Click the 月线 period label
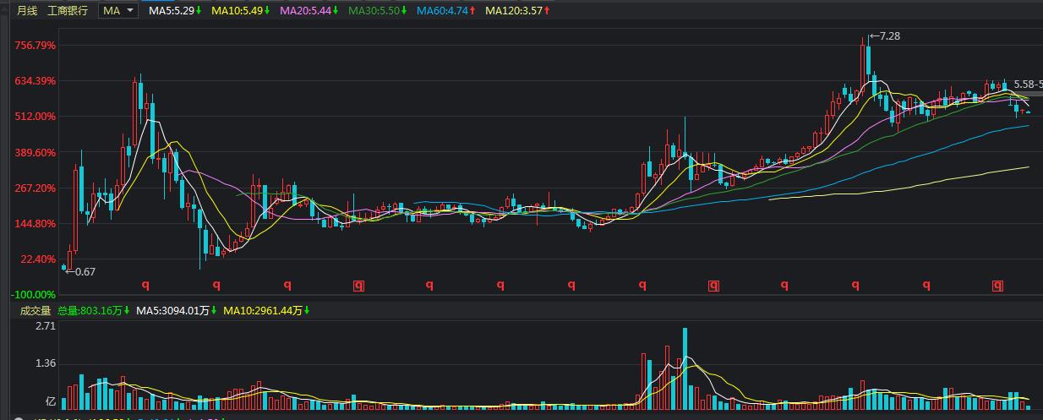Viewport: 1043px width, 420px height. [x=27, y=10]
